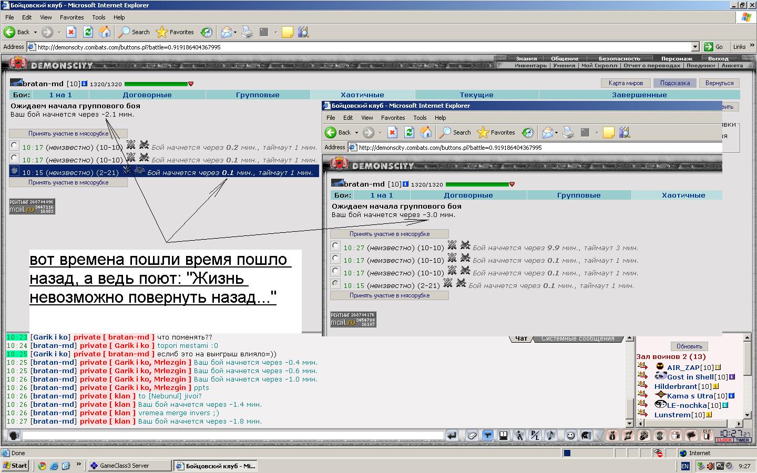757x473 pixels.
Task: Click user name Hilderbrant in the list
Action: 676,386
